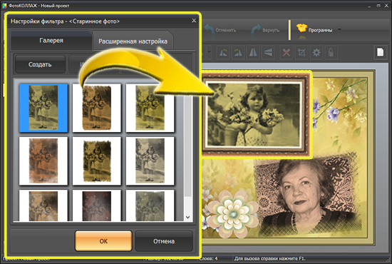The image size is (392, 264).
Task: Click the Вернуть redo arrow
Action: pos(256,30)
